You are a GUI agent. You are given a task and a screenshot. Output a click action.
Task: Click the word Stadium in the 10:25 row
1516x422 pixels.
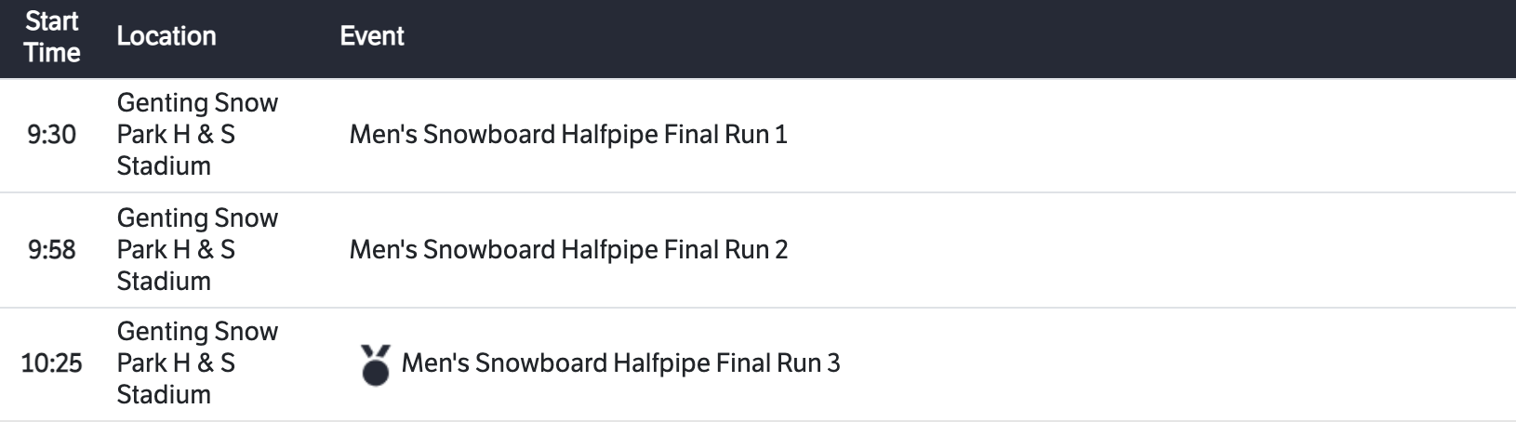pyautogui.click(x=164, y=395)
